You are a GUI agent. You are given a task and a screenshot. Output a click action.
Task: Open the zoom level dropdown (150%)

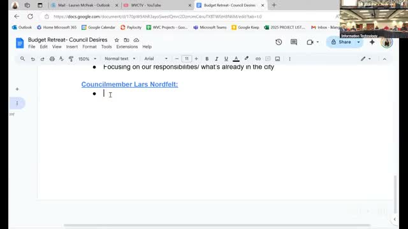(87, 59)
